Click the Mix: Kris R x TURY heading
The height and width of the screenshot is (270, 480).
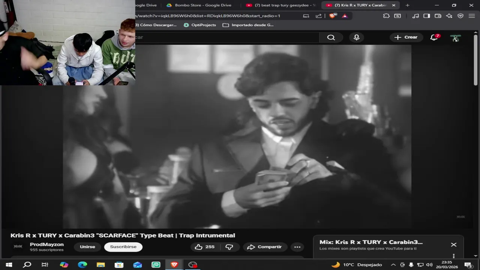point(371,242)
